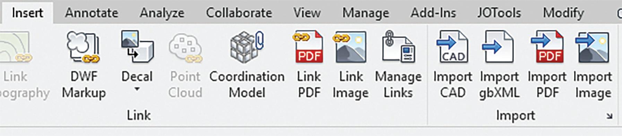The height and width of the screenshot is (136, 622).
Task: Click the Link Topography tool
Action: point(16,47)
